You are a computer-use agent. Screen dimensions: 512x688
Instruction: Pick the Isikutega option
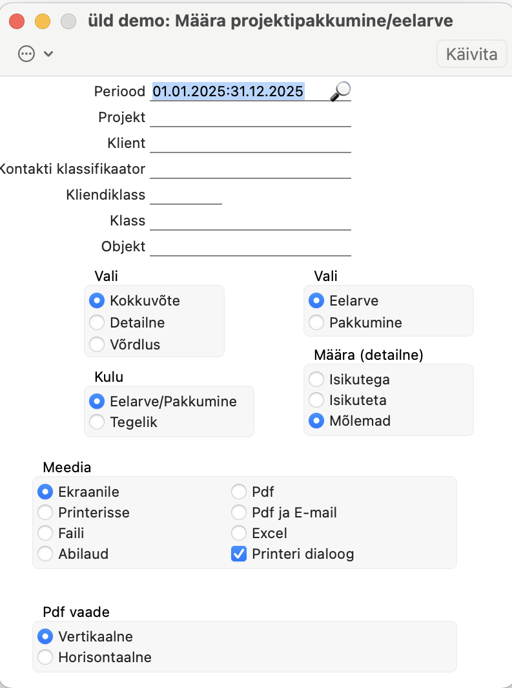pyautogui.click(x=316, y=379)
